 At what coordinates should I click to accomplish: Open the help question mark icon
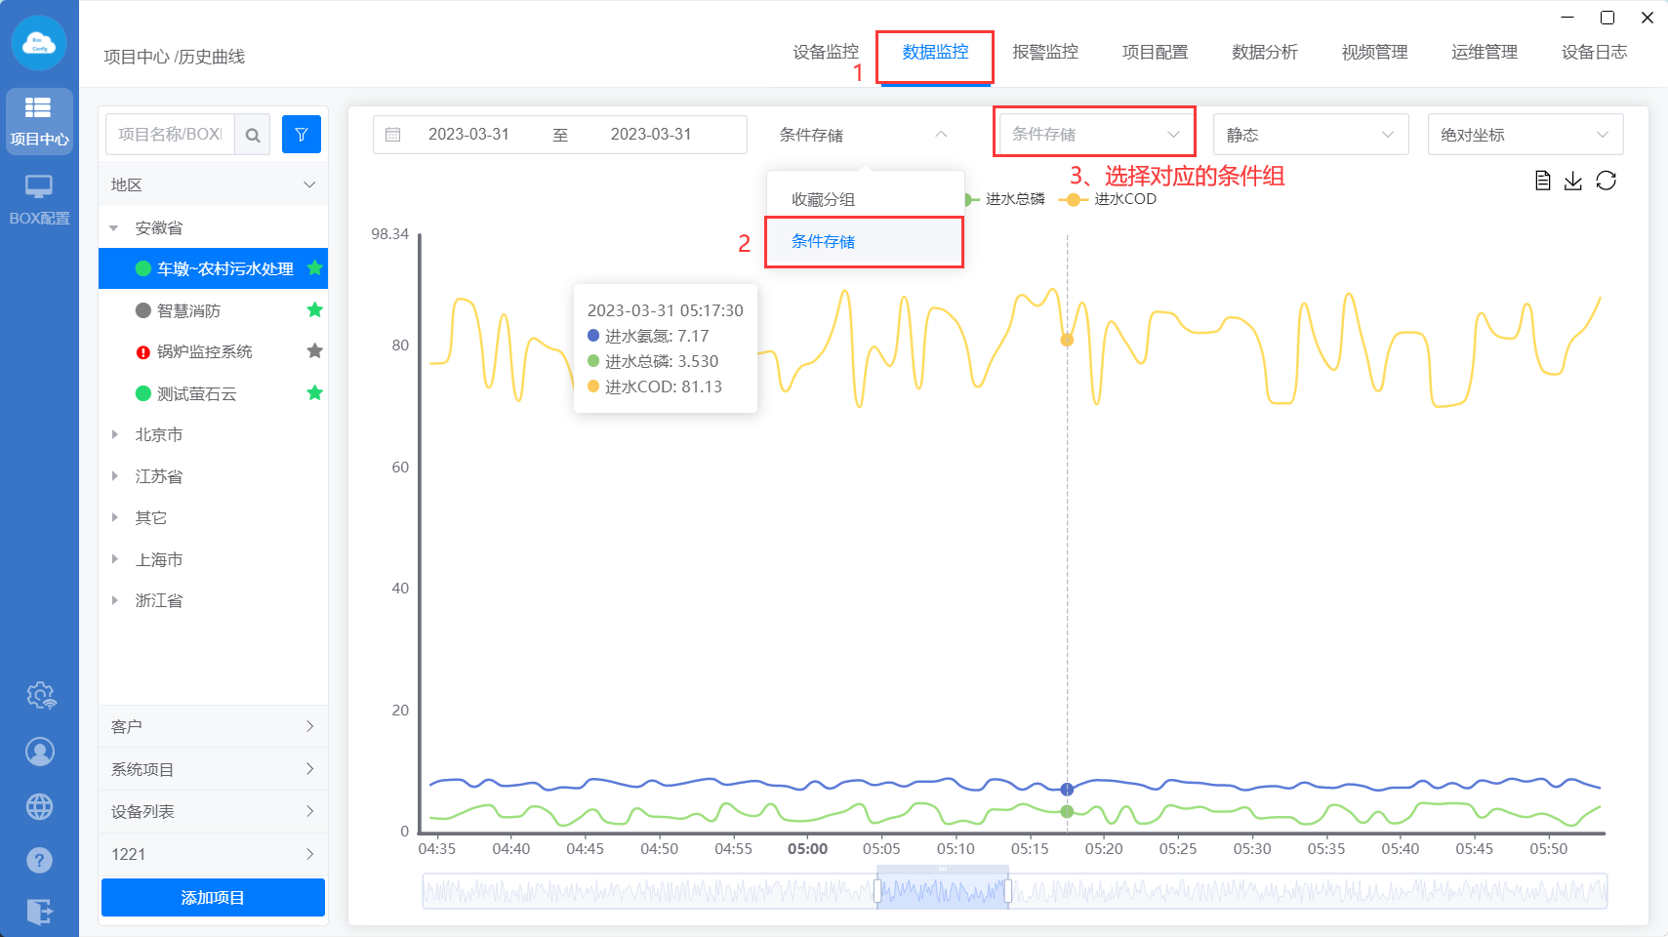coord(39,860)
